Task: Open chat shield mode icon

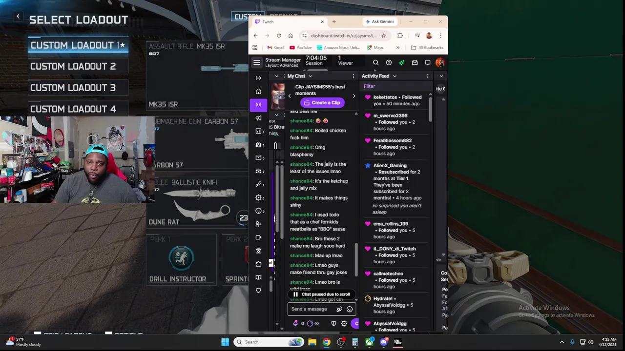Action: coord(333,323)
